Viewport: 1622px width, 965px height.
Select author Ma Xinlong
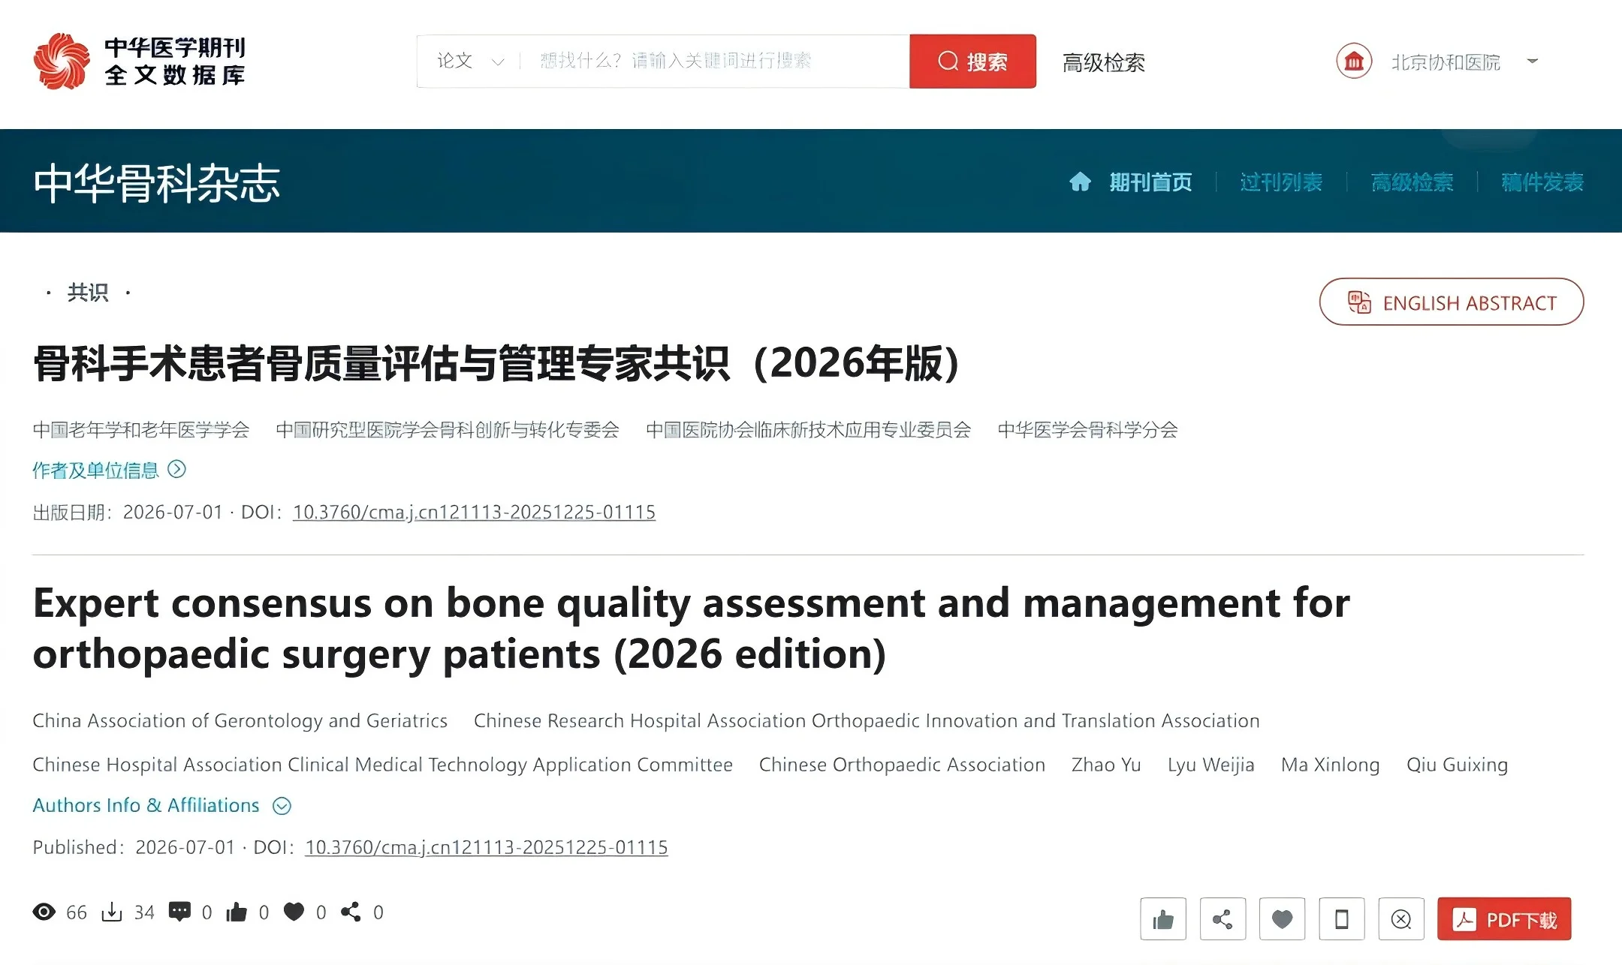(1330, 765)
